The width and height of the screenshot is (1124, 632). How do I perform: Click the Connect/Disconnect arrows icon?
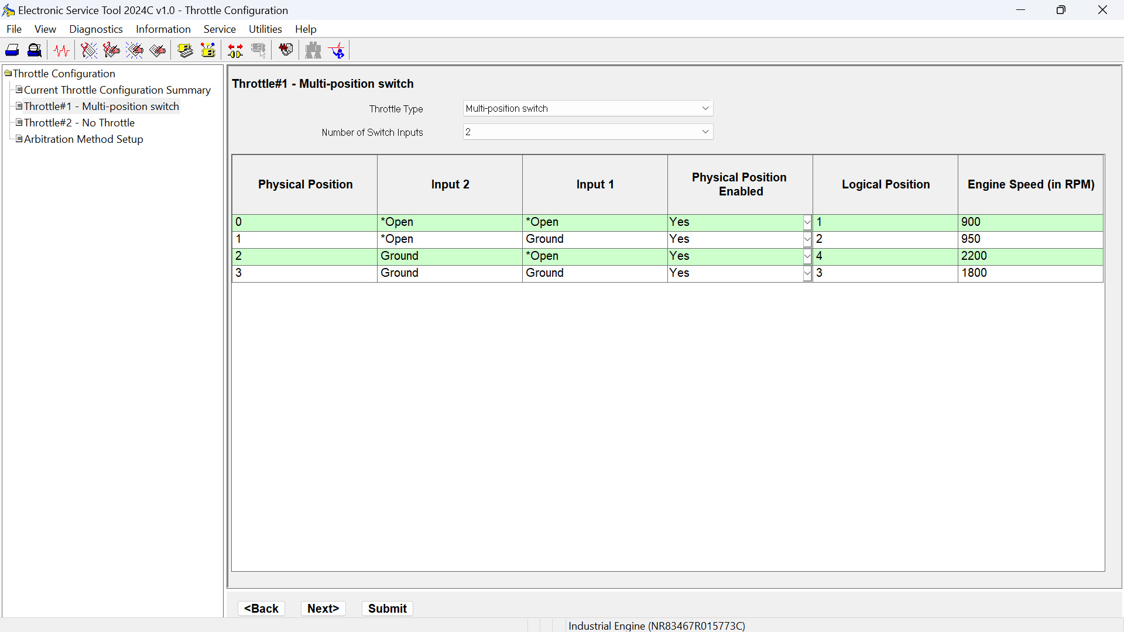235,51
